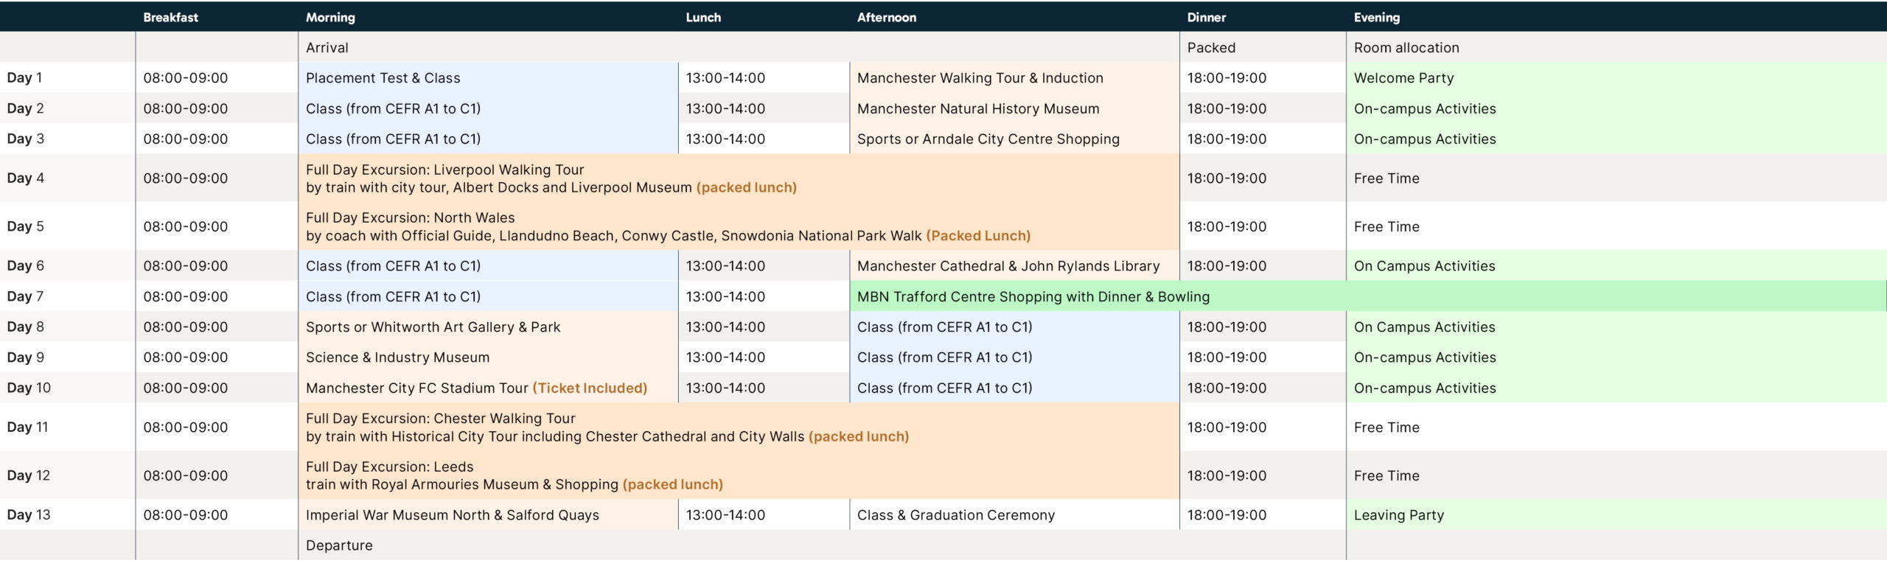The width and height of the screenshot is (1887, 569).
Task: Click the Liverpool Walking Tour excursion cell
Action: coord(551,178)
